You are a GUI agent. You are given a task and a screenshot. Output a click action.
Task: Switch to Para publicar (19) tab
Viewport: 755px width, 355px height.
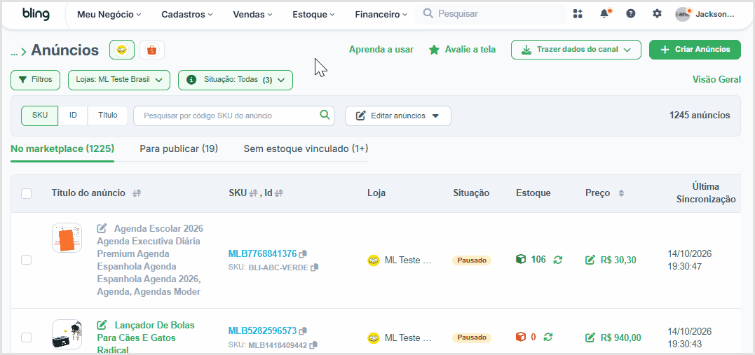tap(179, 148)
